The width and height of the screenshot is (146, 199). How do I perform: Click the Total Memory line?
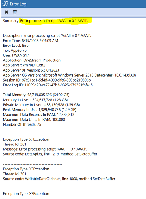(x=36, y=95)
